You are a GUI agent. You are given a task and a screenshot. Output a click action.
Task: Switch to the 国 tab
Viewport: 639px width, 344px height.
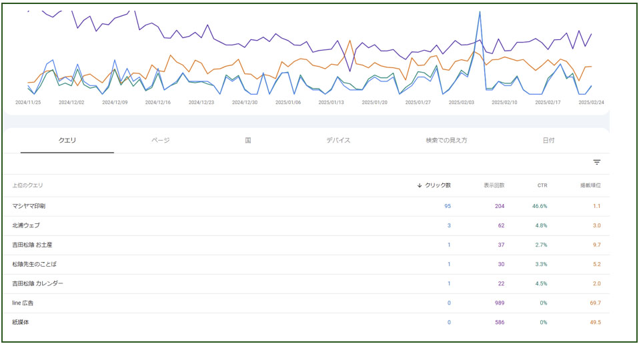tap(247, 141)
